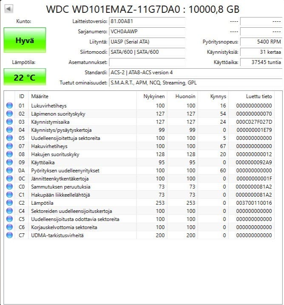Select the Sammutuksen peruutuksia attribute name
284x305 pixels.
[61, 187]
